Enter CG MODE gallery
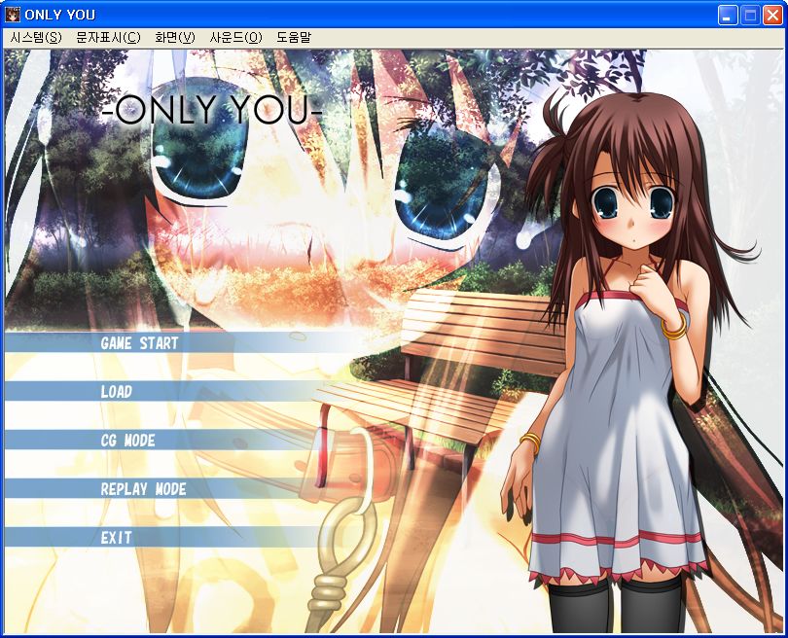 [127, 441]
